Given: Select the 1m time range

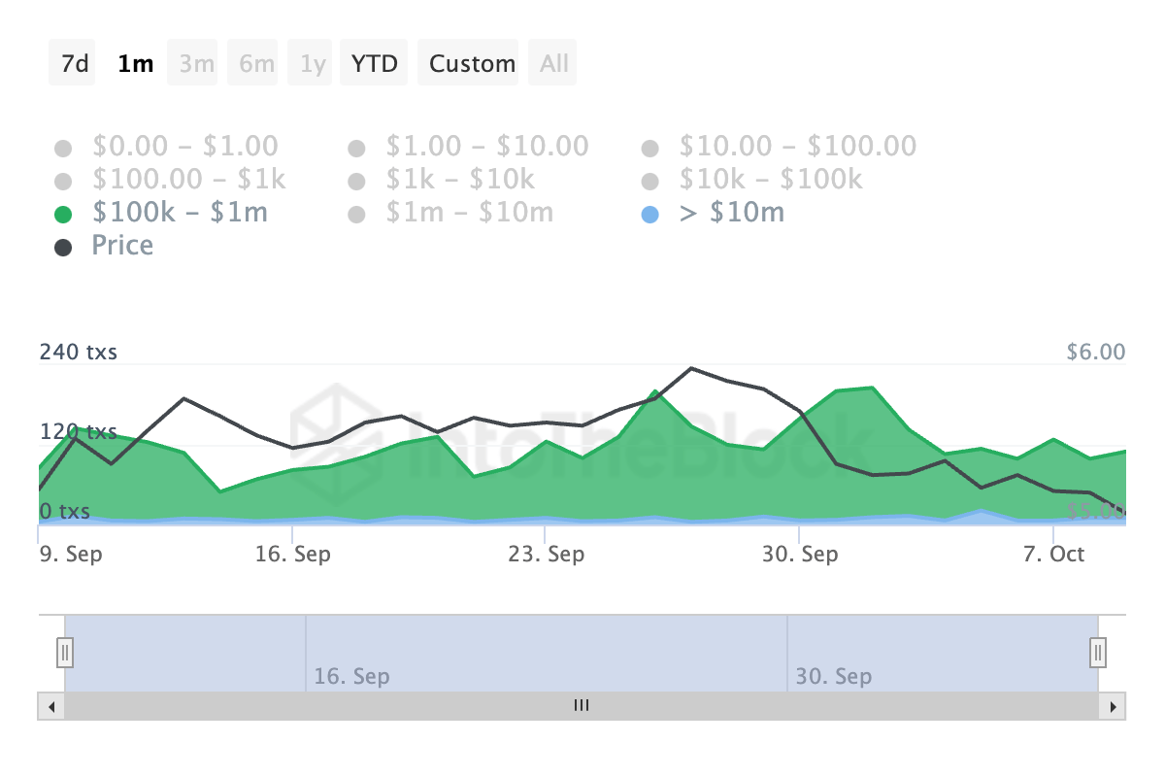Looking at the screenshot, I should pyautogui.click(x=135, y=63).
